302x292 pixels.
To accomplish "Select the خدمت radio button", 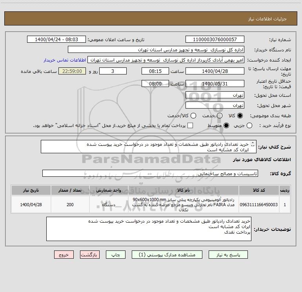I will (x=220, y=116).
